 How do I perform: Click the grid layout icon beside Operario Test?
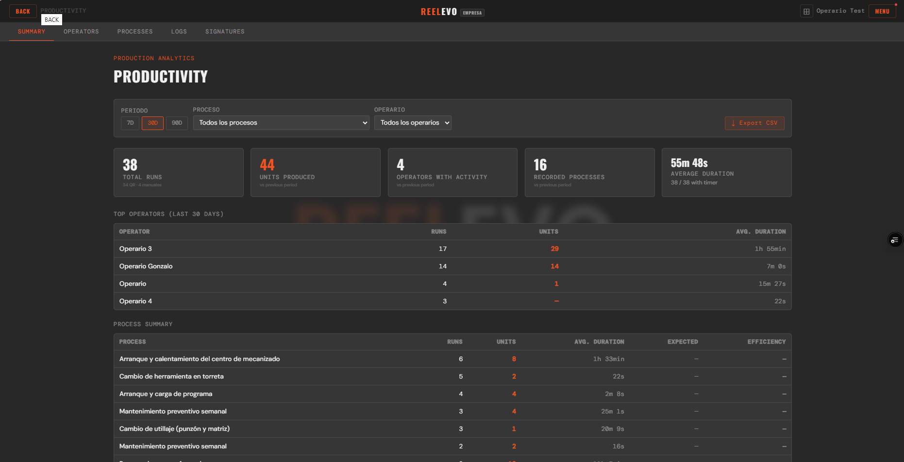click(x=806, y=11)
